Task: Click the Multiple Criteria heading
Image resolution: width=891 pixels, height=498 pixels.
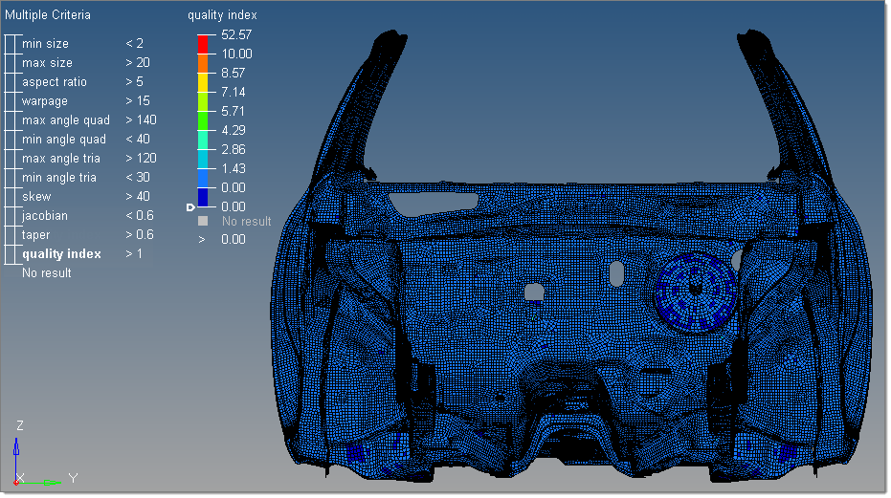Action: click(x=48, y=15)
